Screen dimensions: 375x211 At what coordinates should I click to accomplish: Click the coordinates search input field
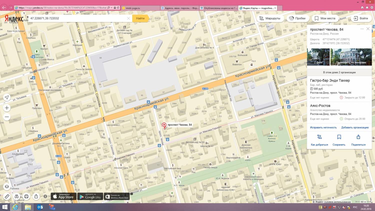tap(77, 18)
